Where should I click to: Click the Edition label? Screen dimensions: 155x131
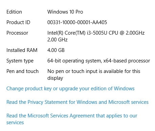14,12
